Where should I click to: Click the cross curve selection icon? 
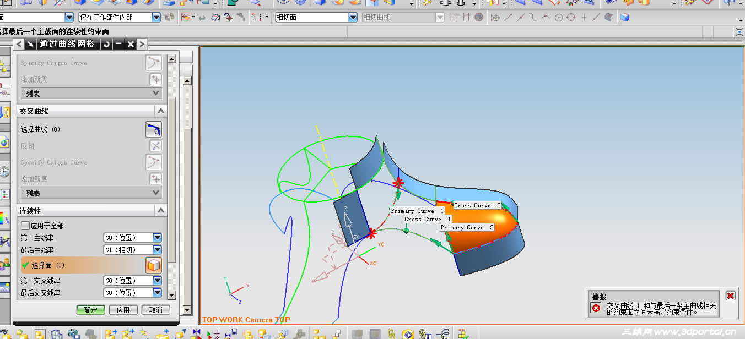click(154, 129)
